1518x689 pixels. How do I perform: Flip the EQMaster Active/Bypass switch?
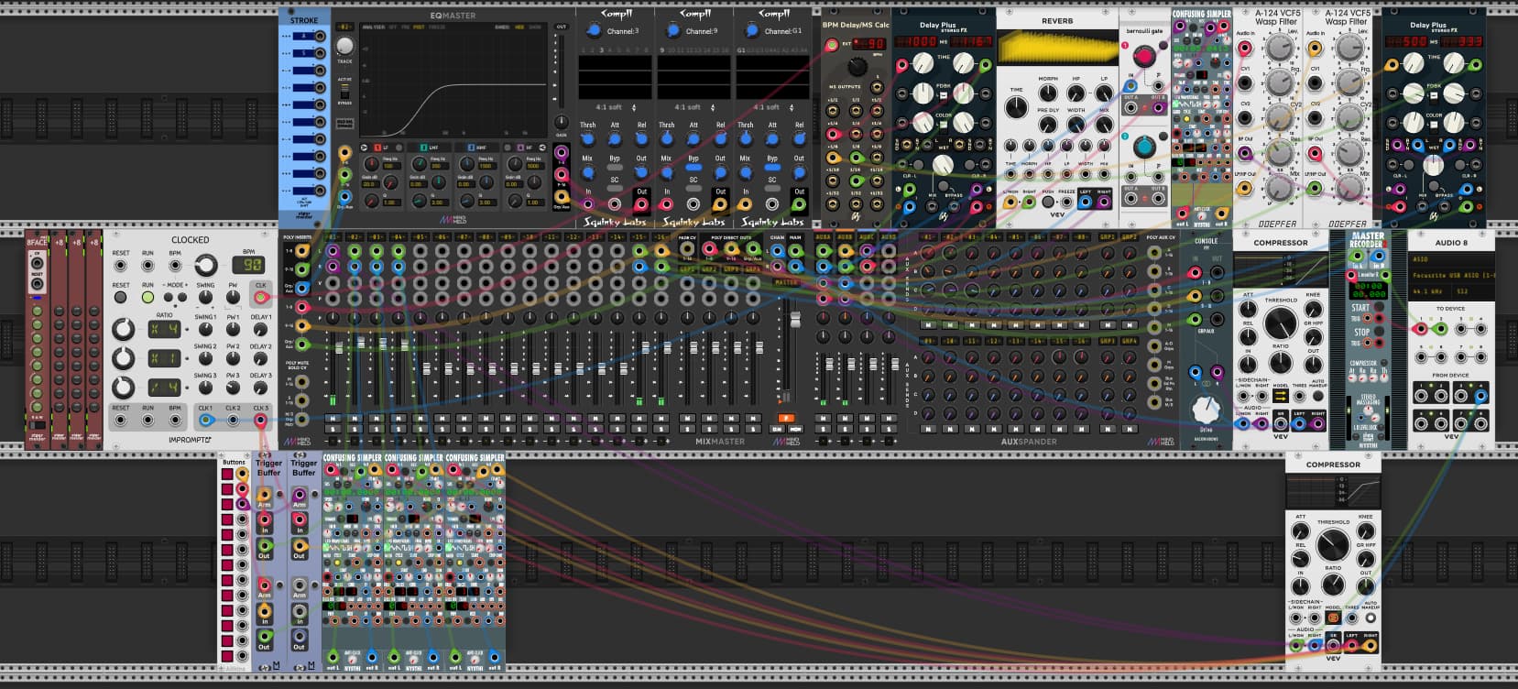click(344, 93)
